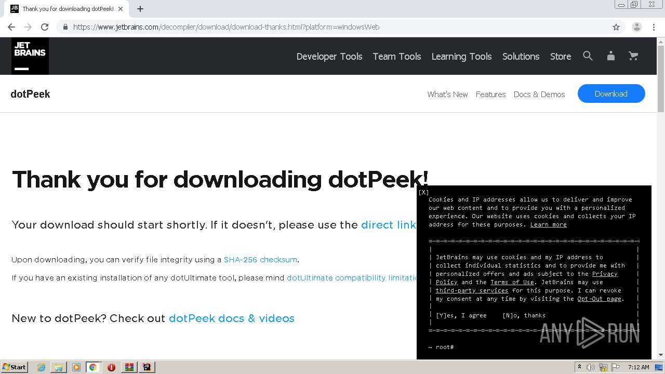Choose [Y]es, I agree for cookies
Image resolution: width=665 pixels, height=374 pixels.
click(461, 315)
